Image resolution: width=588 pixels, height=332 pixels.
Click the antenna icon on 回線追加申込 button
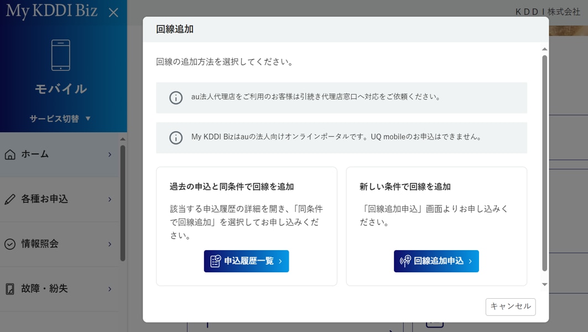[x=405, y=261]
